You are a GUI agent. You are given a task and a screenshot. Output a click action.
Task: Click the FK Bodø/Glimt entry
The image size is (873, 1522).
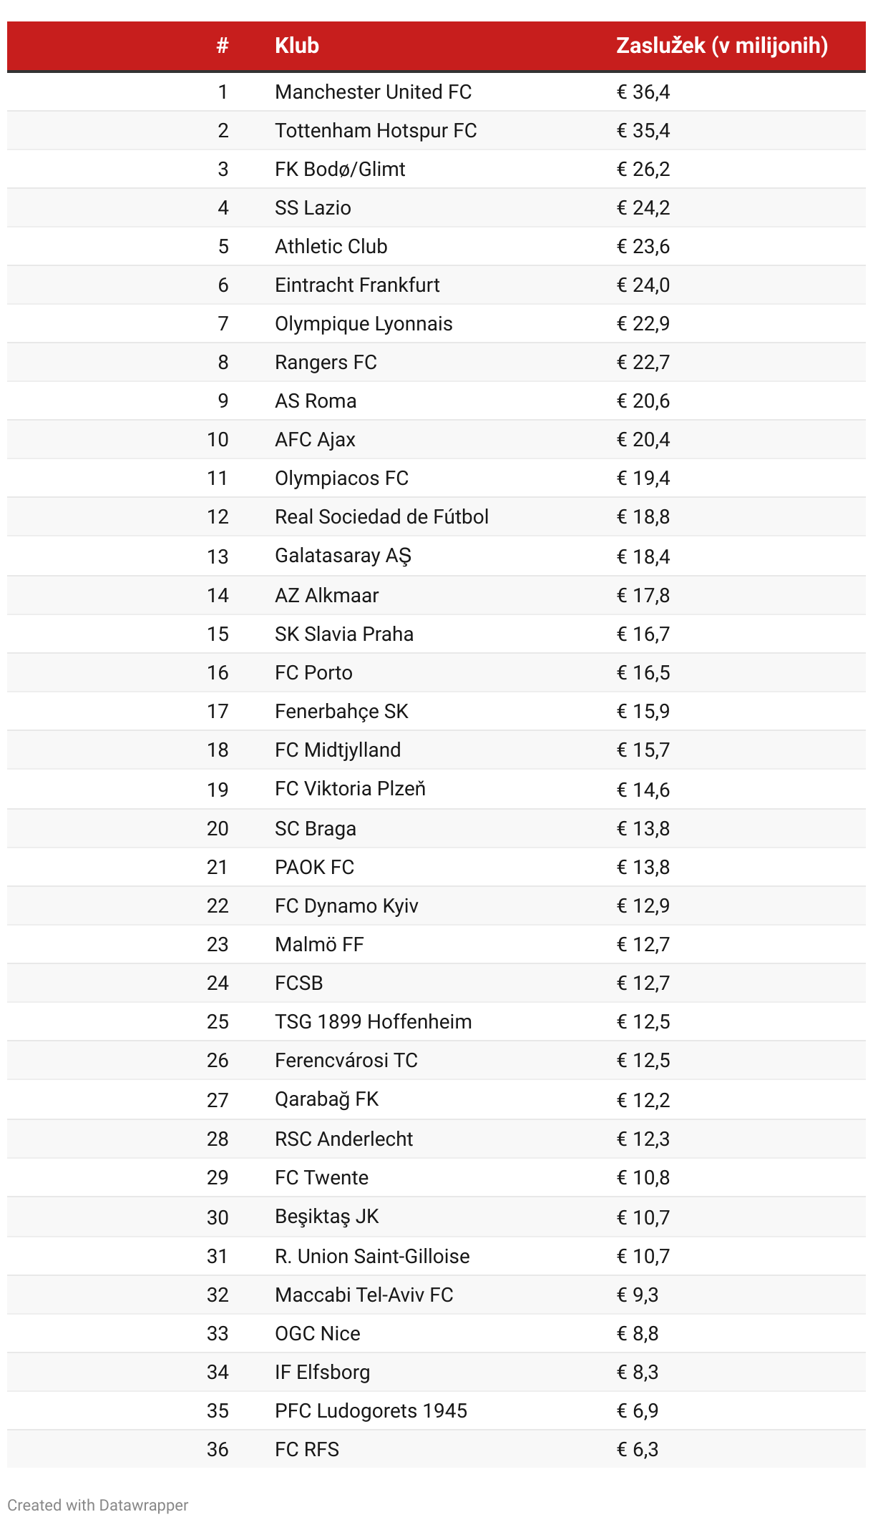340,169
